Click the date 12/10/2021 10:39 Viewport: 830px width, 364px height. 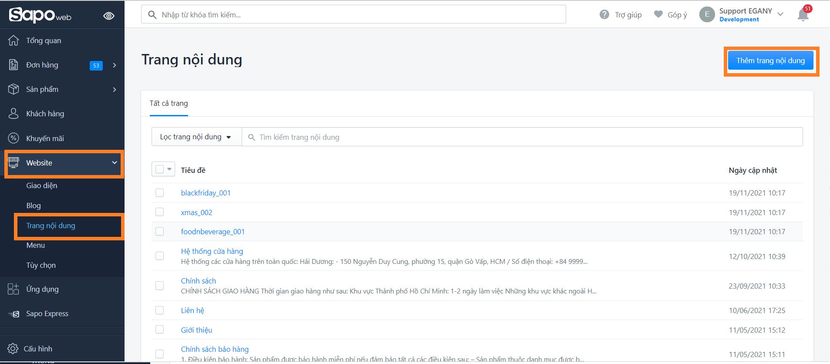click(x=757, y=256)
